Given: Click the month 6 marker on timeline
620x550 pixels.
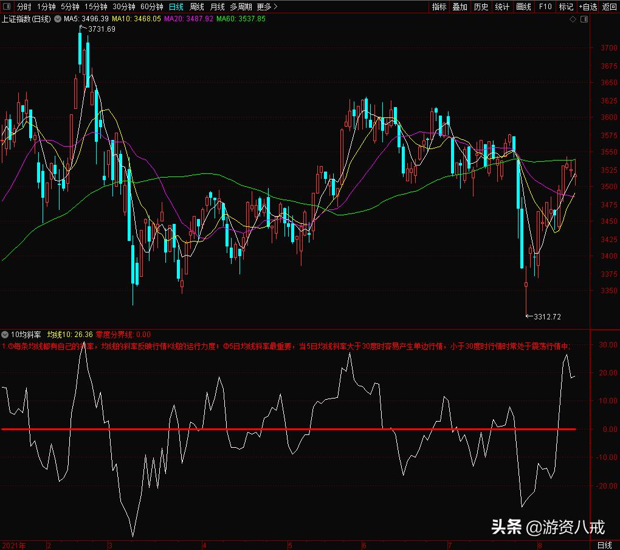Looking at the screenshot, I should [x=364, y=546].
